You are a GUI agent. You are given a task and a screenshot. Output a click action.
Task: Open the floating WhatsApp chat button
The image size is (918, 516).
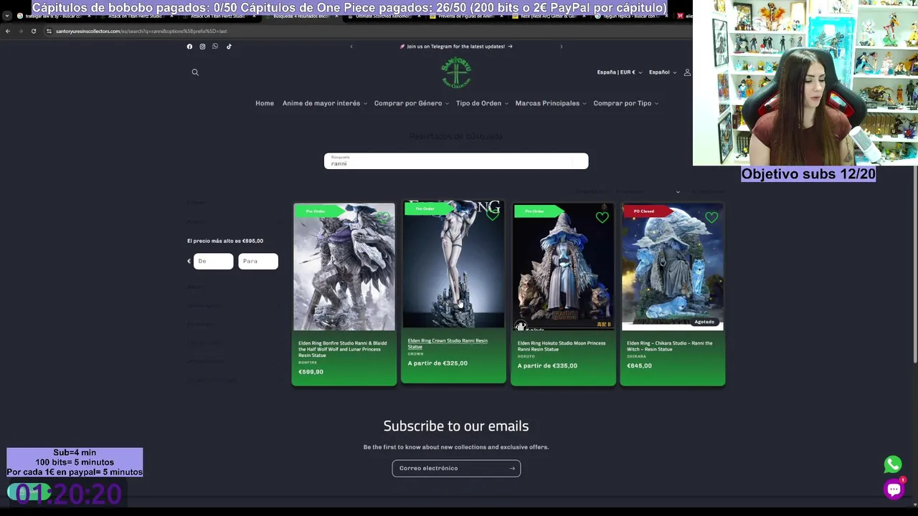pos(893,464)
